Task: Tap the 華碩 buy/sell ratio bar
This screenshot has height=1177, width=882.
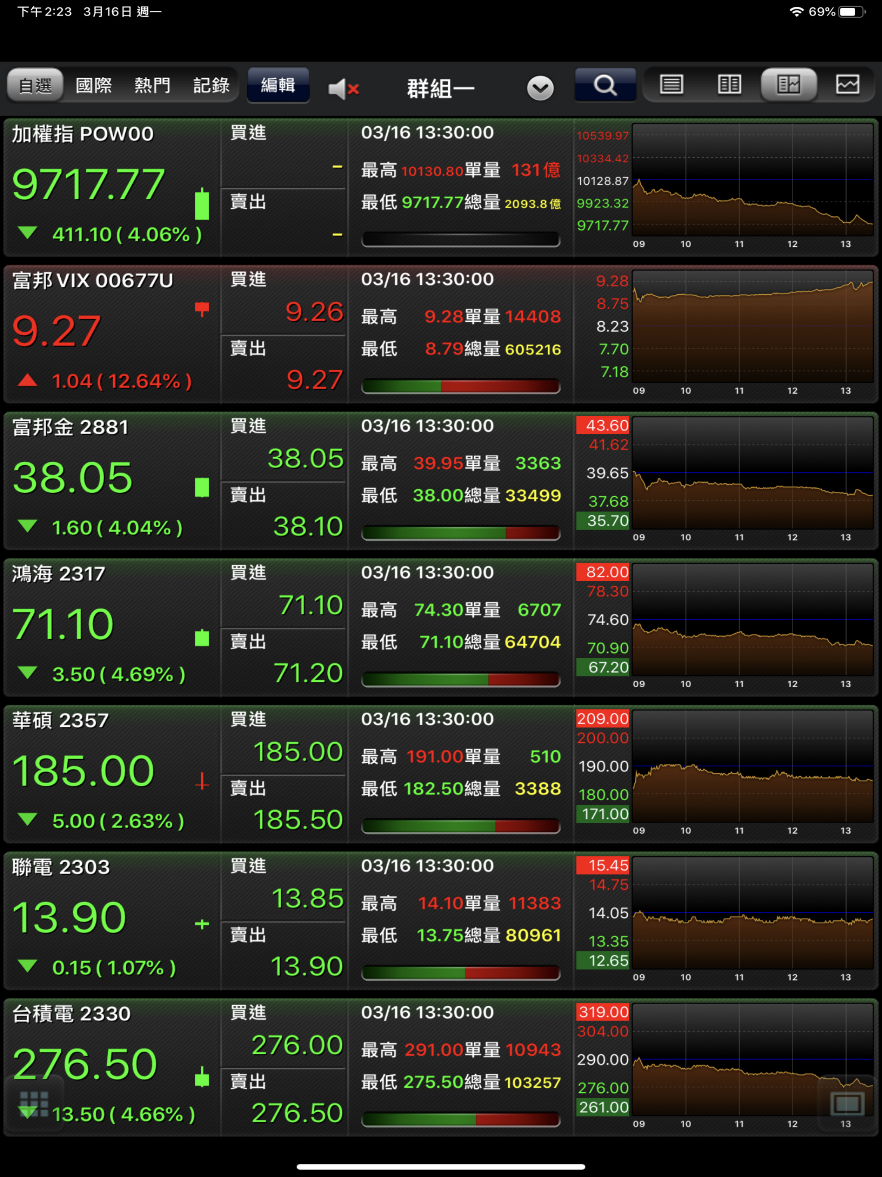Action: (x=461, y=826)
